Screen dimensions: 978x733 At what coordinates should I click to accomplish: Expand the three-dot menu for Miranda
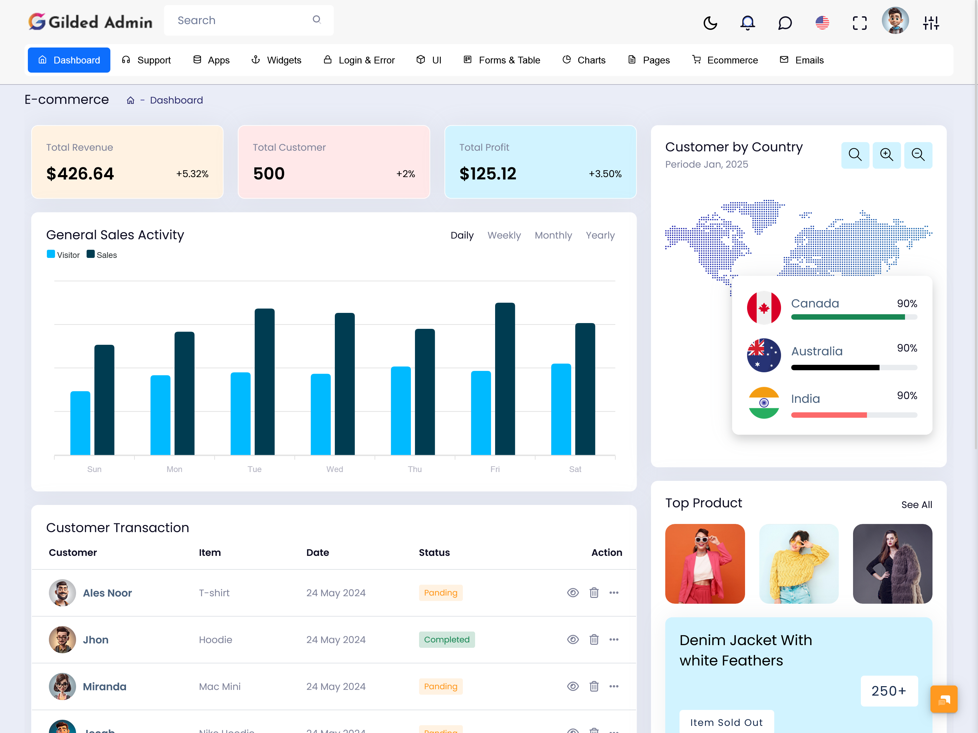(x=614, y=686)
